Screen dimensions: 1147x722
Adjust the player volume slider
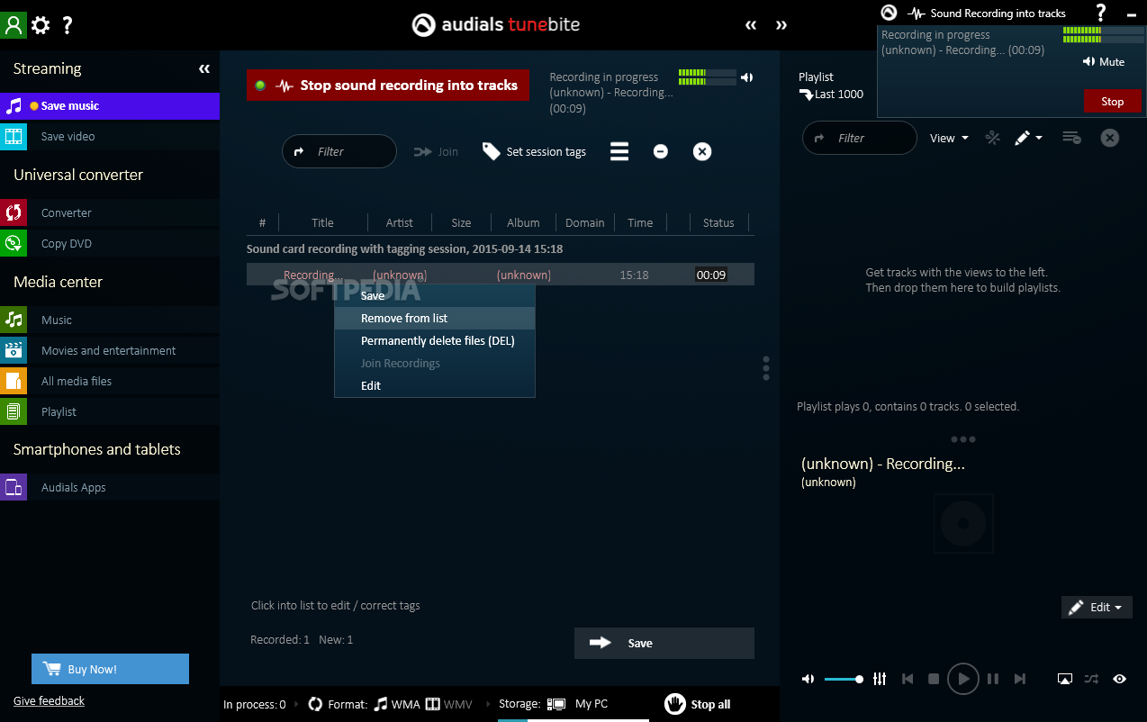[x=844, y=679]
